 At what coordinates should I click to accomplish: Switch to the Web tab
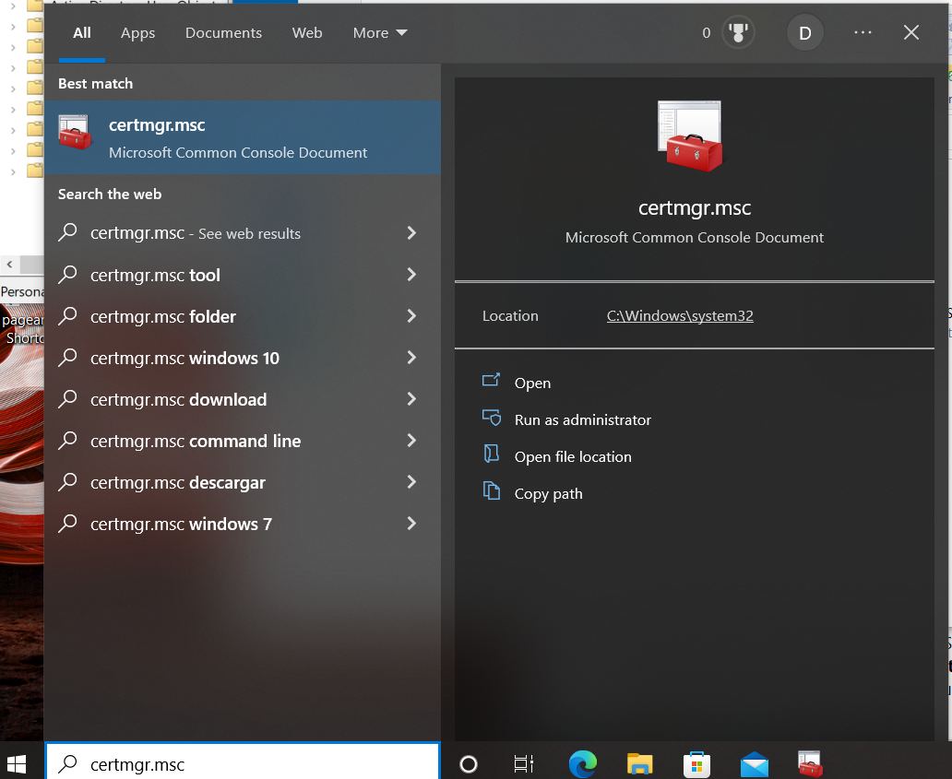tap(307, 33)
